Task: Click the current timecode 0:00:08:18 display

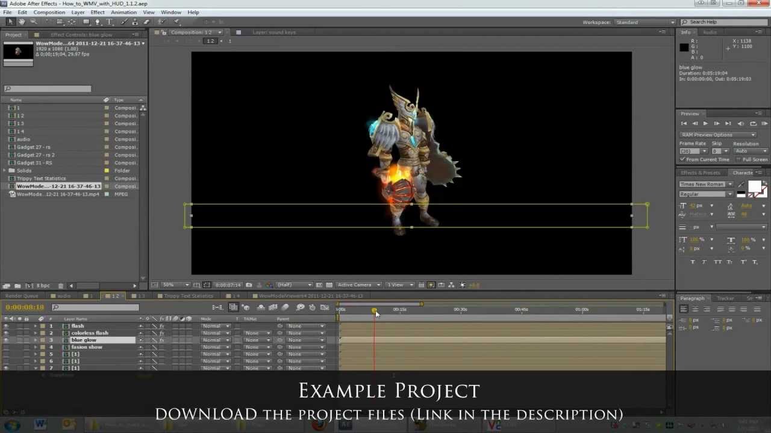Action: coord(25,307)
